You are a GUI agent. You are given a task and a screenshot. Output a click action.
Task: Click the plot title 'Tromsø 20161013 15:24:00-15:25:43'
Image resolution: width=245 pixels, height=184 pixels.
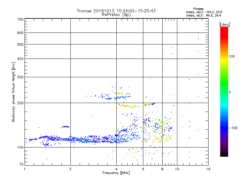point(116,11)
